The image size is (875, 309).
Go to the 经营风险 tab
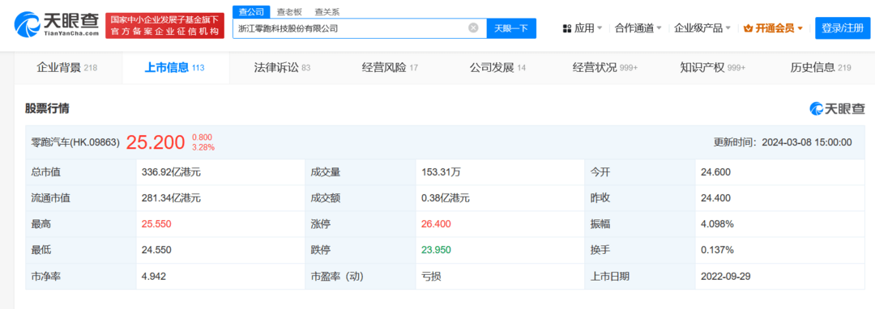[x=390, y=68]
